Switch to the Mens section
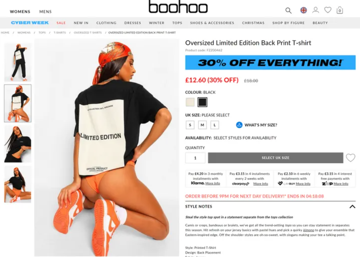 pyautogui.click(x=46, y=12)
